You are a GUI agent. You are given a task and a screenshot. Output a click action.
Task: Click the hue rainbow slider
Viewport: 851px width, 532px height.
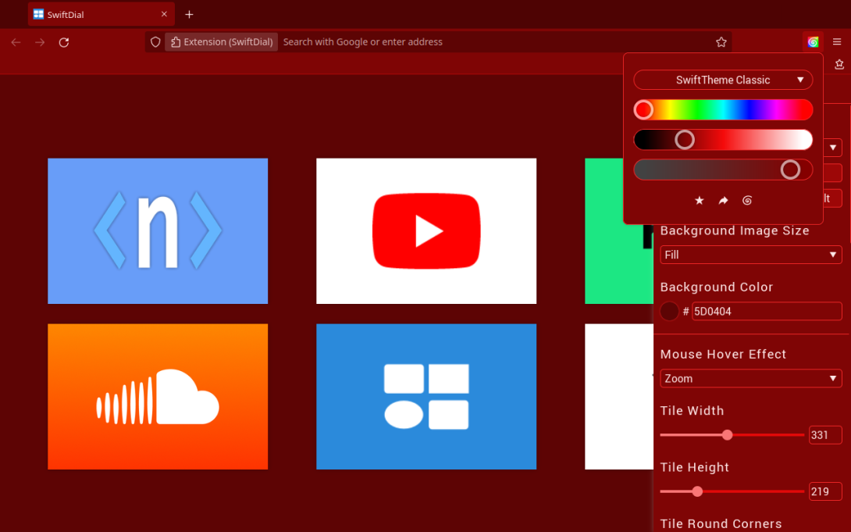pos(723,109)
